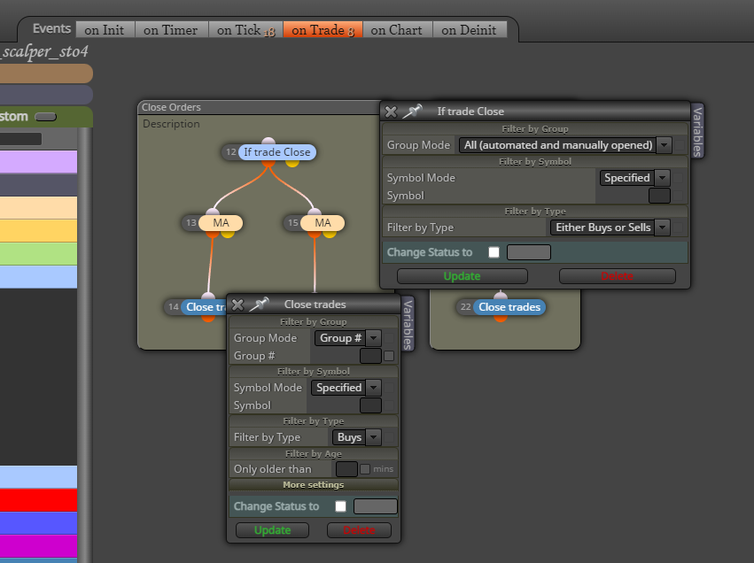Viewport: 754px width, 563px height.
Task: Open Filter by Type dropdown showing Buys
Action: point(357,437)
